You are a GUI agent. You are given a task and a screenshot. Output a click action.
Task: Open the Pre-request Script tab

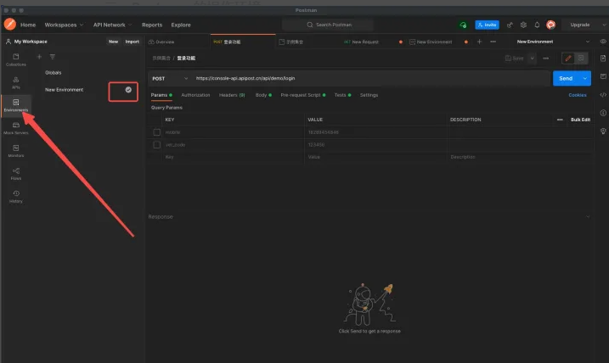coord(303,95)
